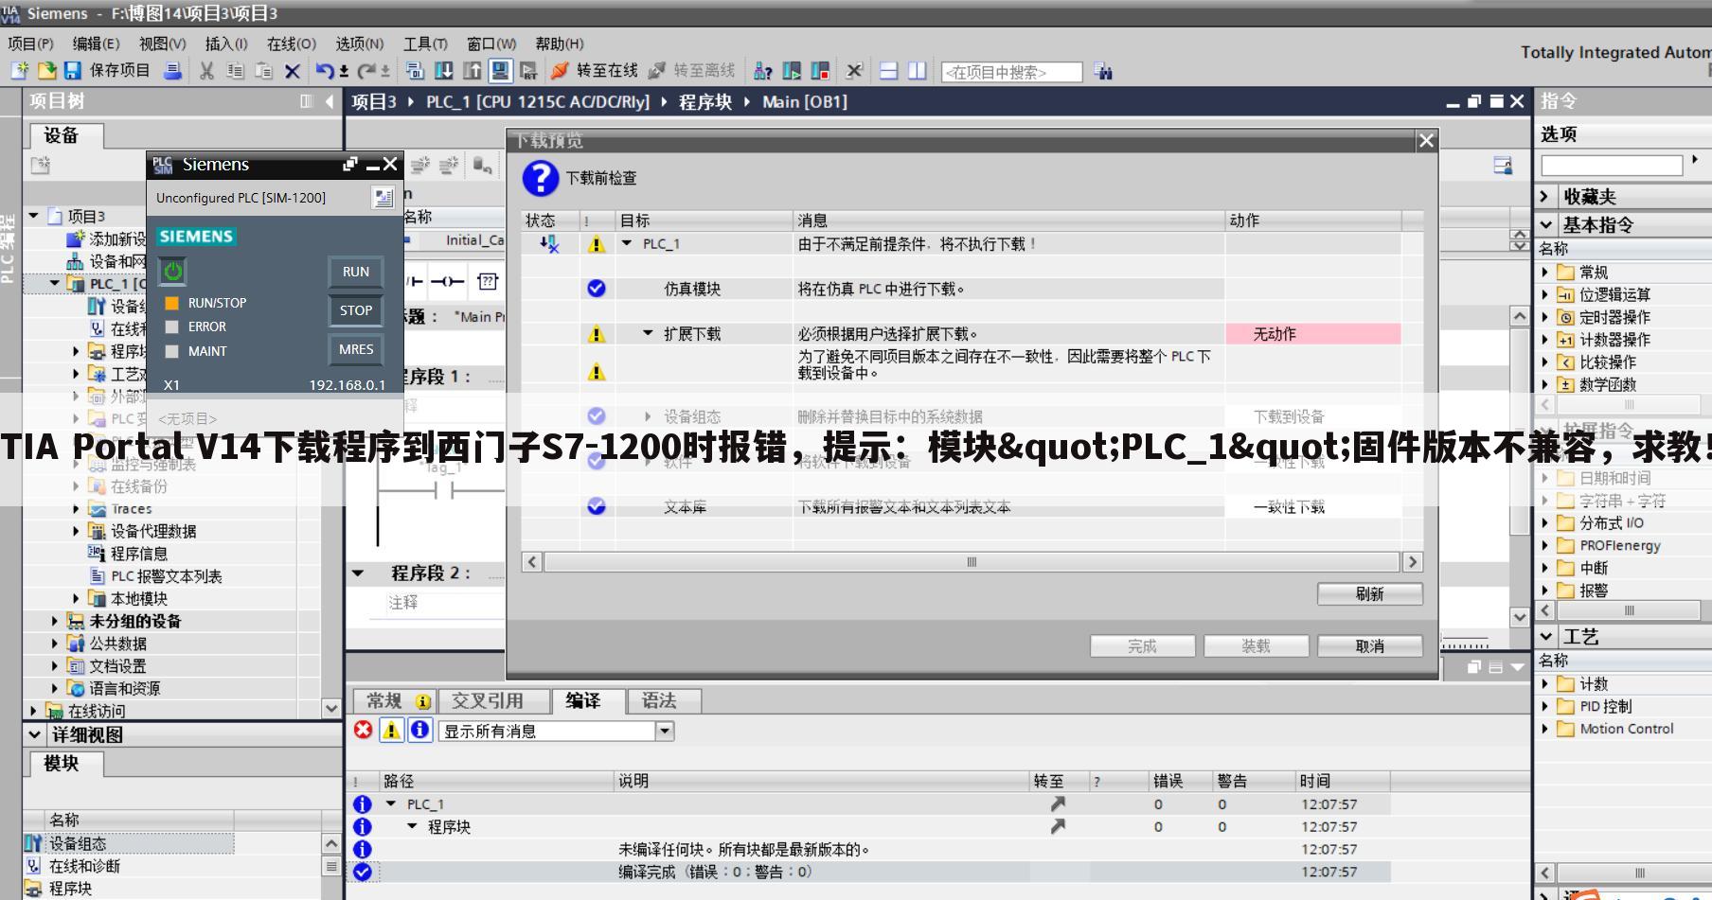Image resolution: width=1712 pixels, height=900 pixels.
Task: Click the Upload from device toolbar icon
Action: click(x=472, y=70)
